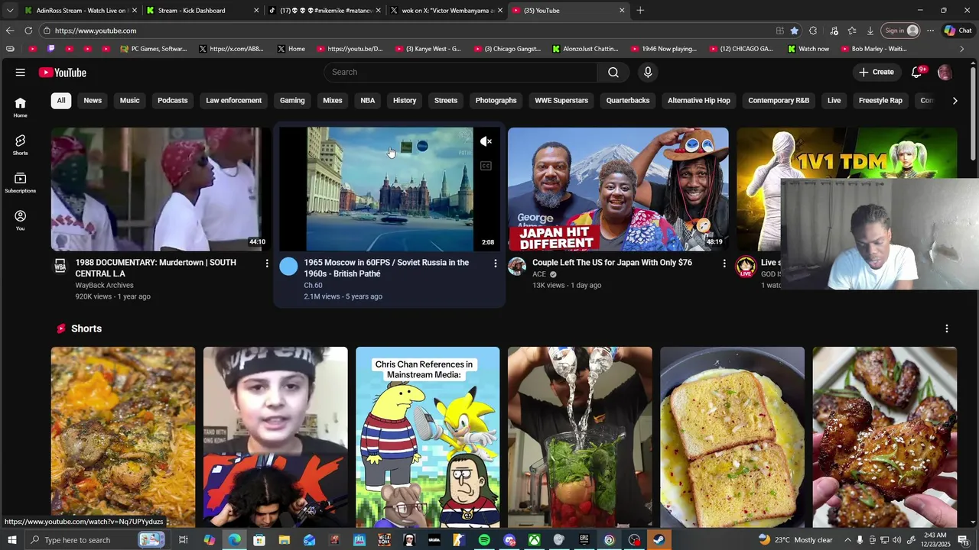The height and width of the screenshot is (550, 979).
Task: Open the Shorts section options menu
Action: point(947,328)
